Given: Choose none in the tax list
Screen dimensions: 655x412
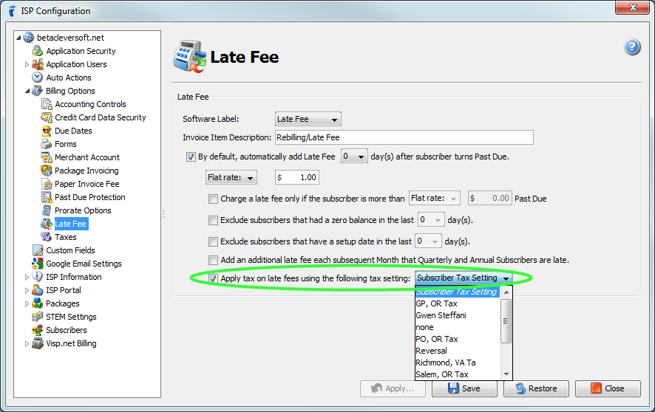Looking at the screenshot, I should [x=458, y=327].
